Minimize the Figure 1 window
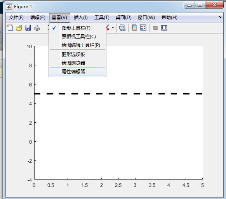The width and height of the screenshot is (226, 199). pos(189,5)
